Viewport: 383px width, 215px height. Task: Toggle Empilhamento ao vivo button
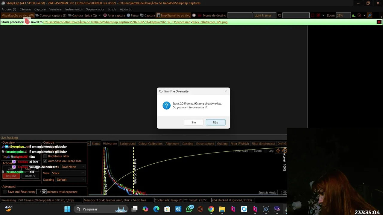(174, 15)
